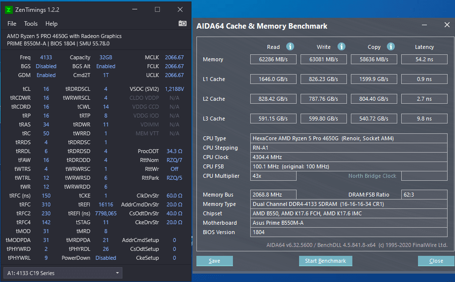Click the BGS Disabled value

click(x=46, y=66)
